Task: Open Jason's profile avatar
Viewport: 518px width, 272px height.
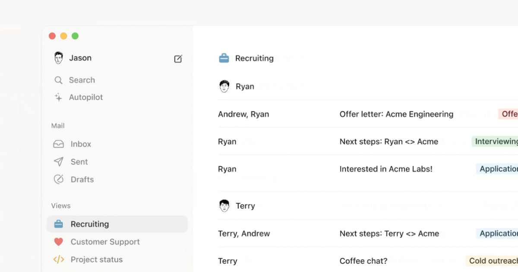Action: (x=58, y=57)
